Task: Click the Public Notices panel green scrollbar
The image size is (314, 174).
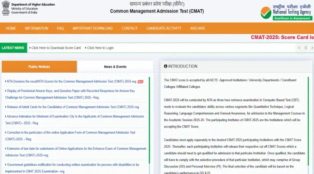Action: click(x=150, y=120)
